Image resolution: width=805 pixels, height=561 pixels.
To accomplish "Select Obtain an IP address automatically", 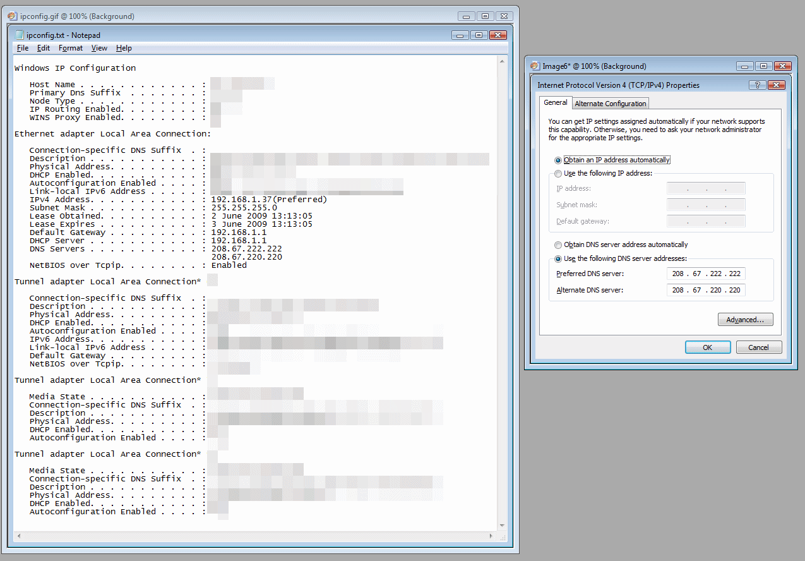I will tap(558, 160).
